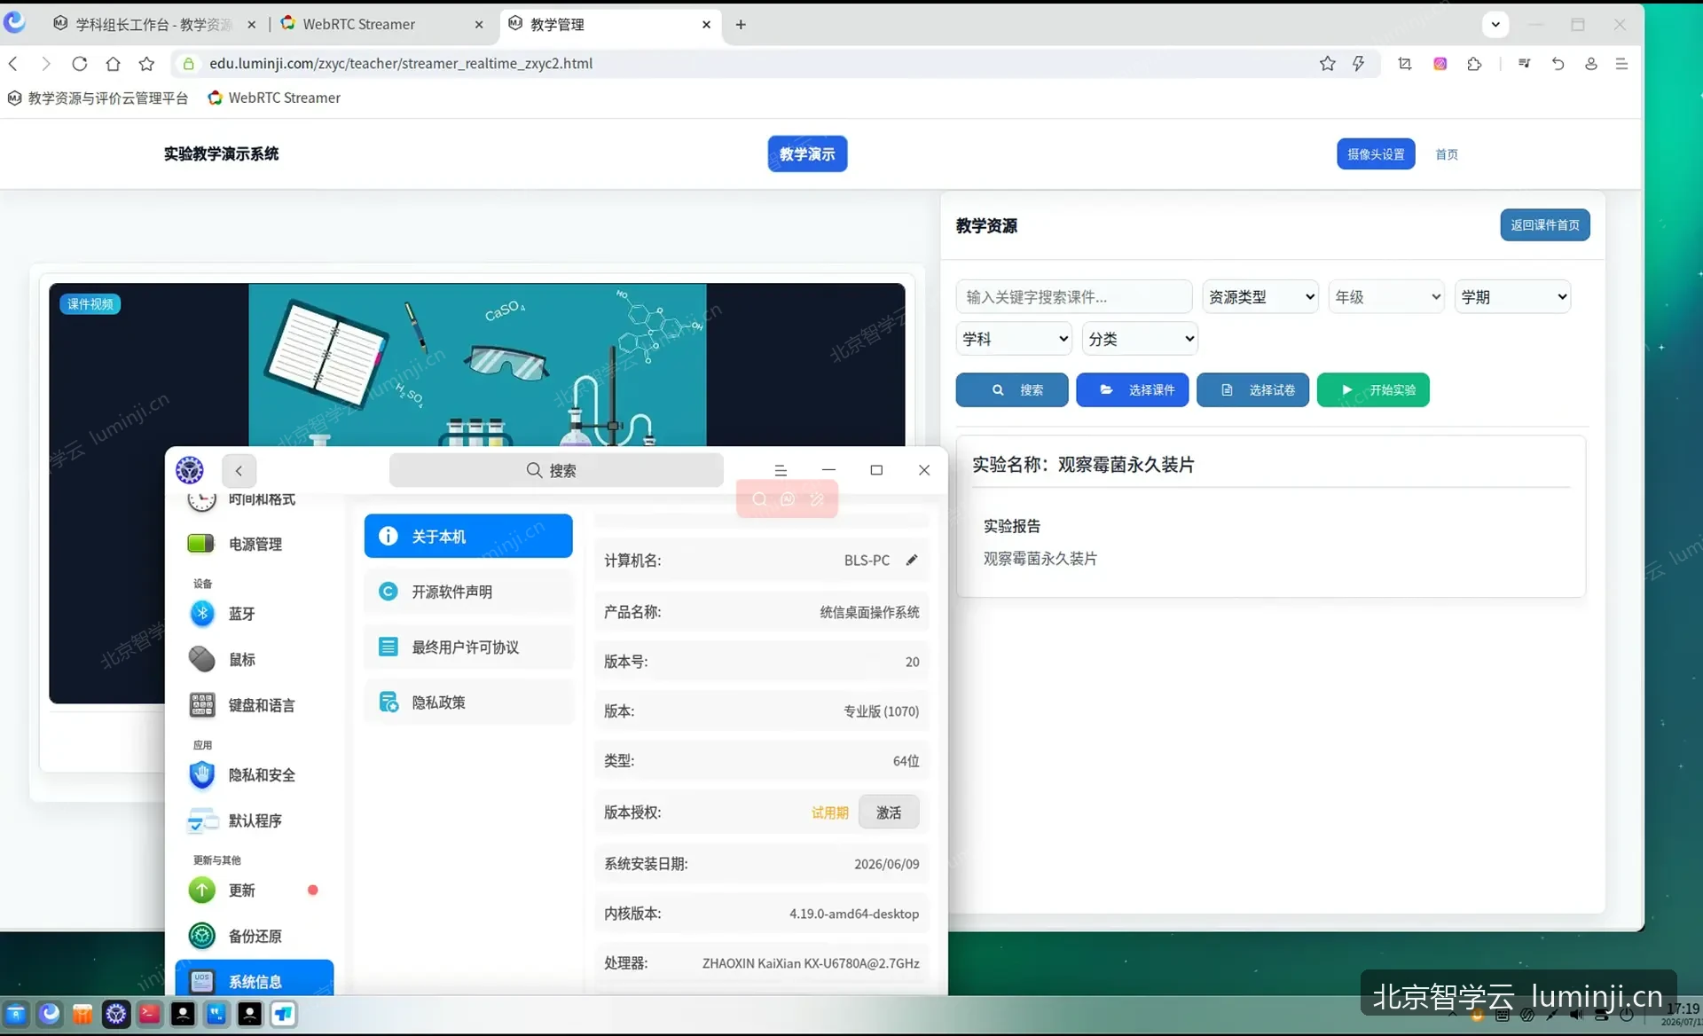Click the 返回课件首页 button
Image resolution: width=1703 pixels, height=1036 pixels.
(x=1545, y=224)
